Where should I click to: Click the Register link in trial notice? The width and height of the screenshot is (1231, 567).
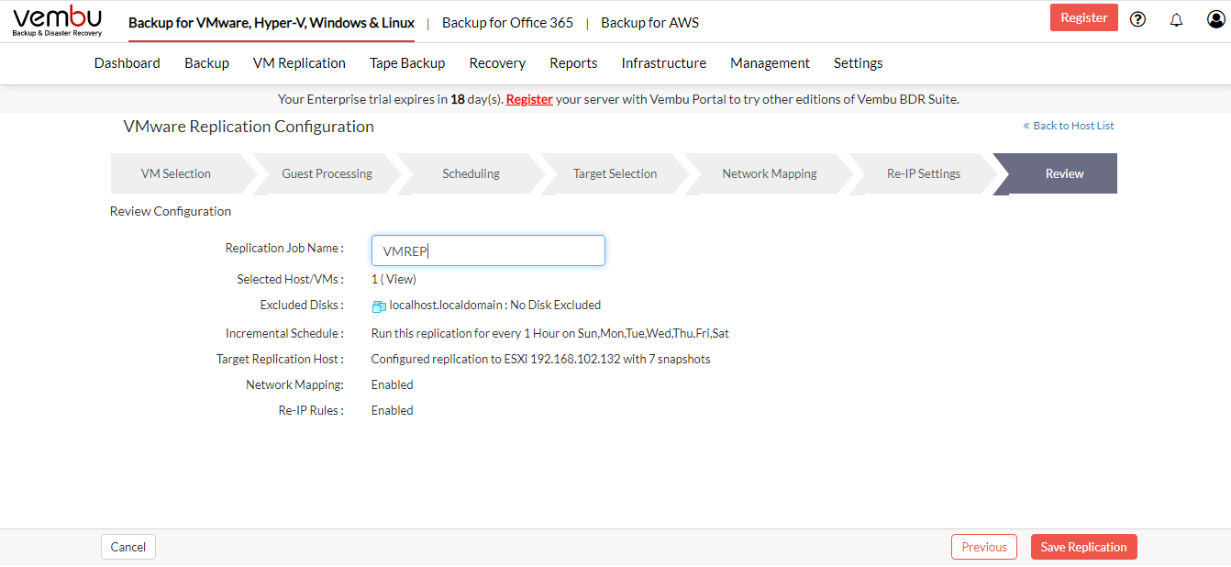point(529,99)
